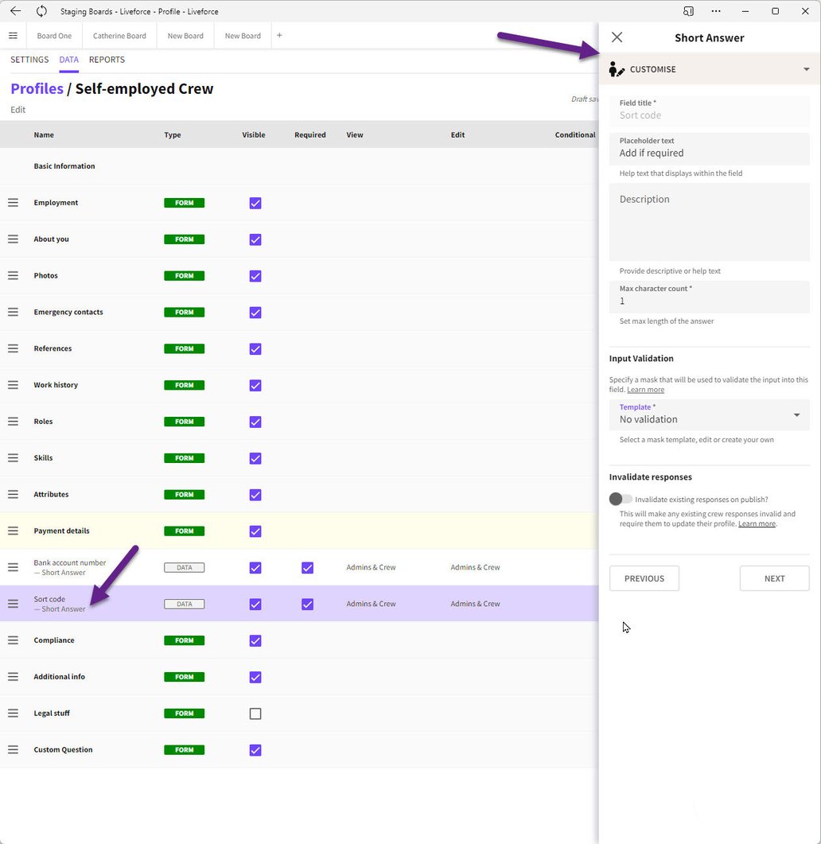The width and height of the screenshot is (821, 844).
Task: Open the hamburger navigation menu
Action: pos(13,35)
